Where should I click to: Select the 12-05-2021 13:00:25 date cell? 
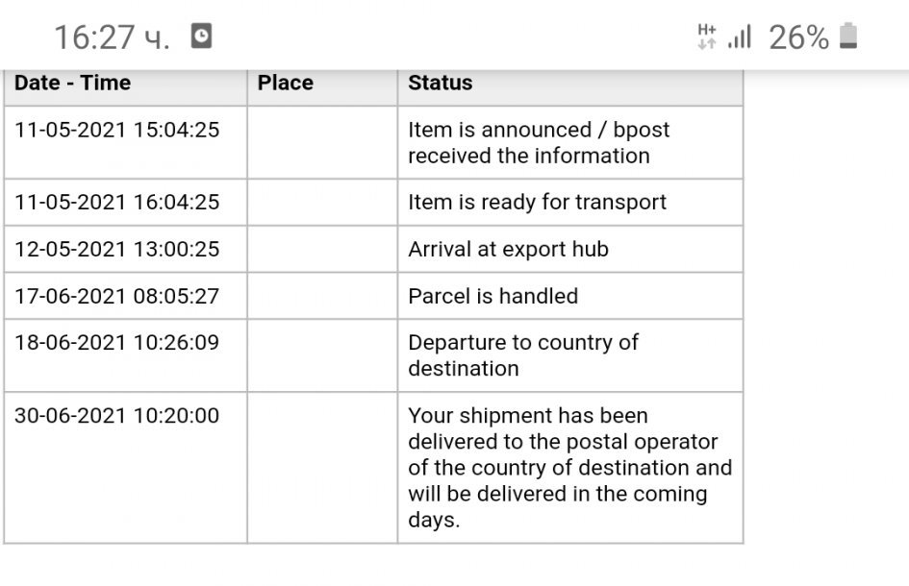(116, 250)
